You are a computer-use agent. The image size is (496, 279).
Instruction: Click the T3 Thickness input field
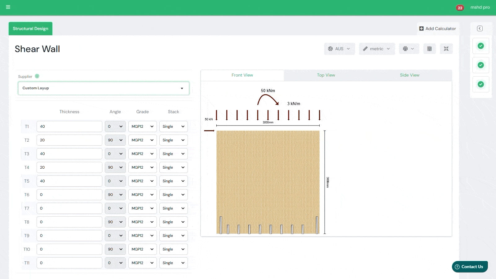69,154
